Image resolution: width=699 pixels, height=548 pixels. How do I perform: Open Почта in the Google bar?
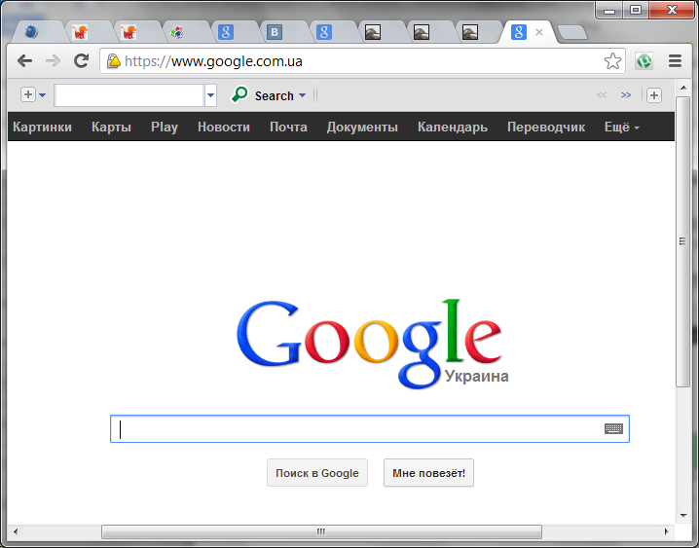pos(288,127)
